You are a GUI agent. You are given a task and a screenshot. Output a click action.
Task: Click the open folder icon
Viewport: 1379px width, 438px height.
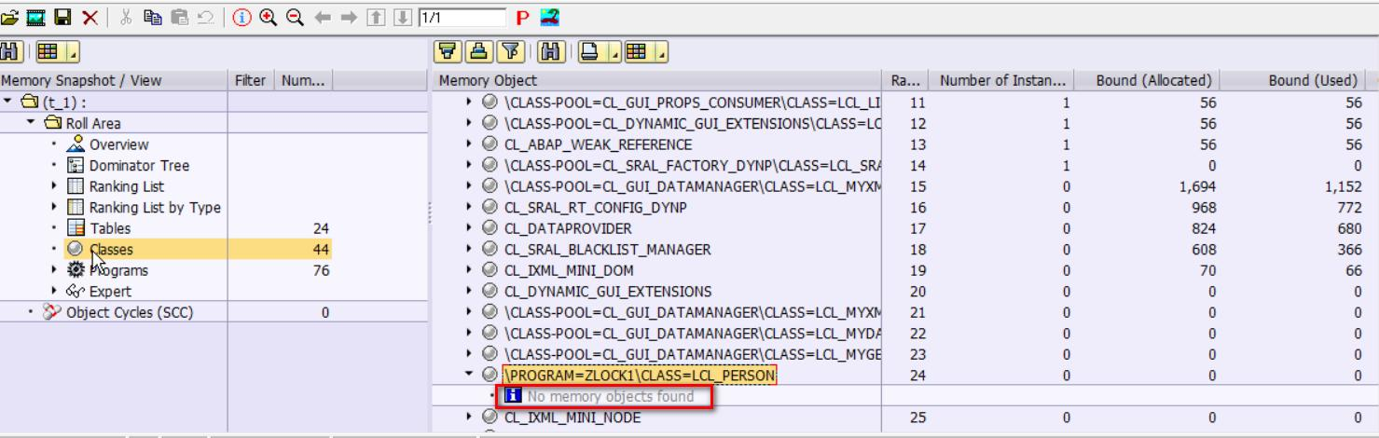pos(9,18)
